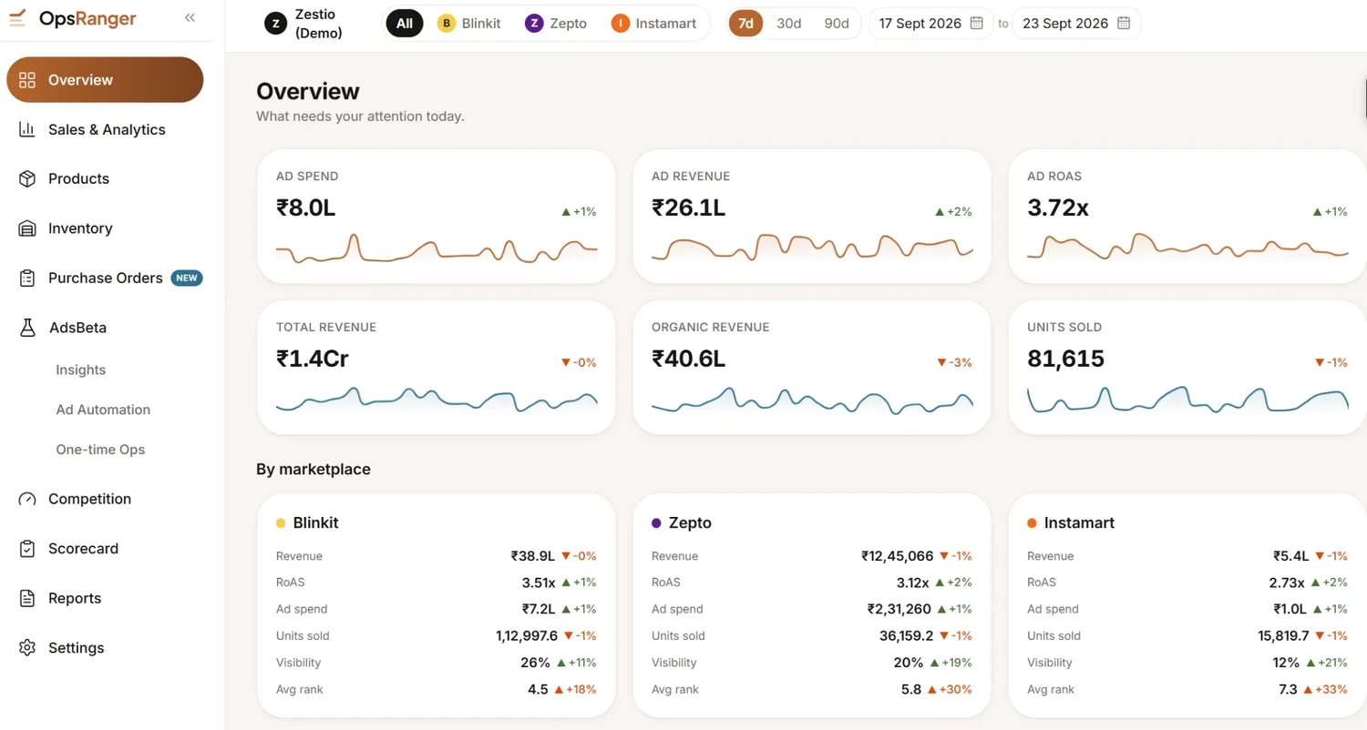Click the Zestio account avatar
The image size is (1367, 730).
pyautogui.click(x=275, y=24)
